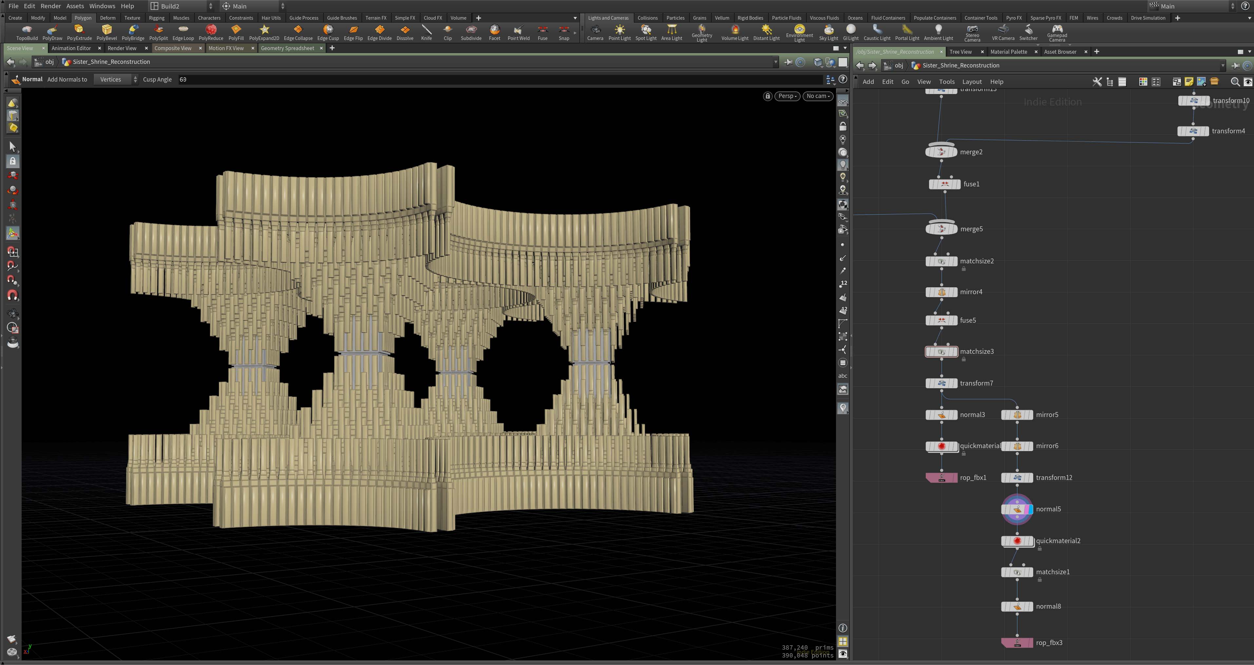Open the Windows menu
The width and height of the screenshot is (1254, 665).
click(x=102, y=6)
